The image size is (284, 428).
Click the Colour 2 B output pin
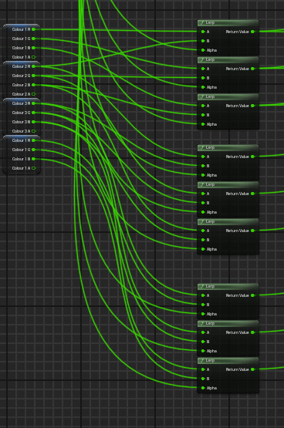(33, 85)
